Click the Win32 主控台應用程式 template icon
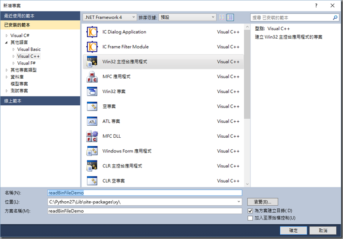This screenshot has height=239, width=343. 92,62
